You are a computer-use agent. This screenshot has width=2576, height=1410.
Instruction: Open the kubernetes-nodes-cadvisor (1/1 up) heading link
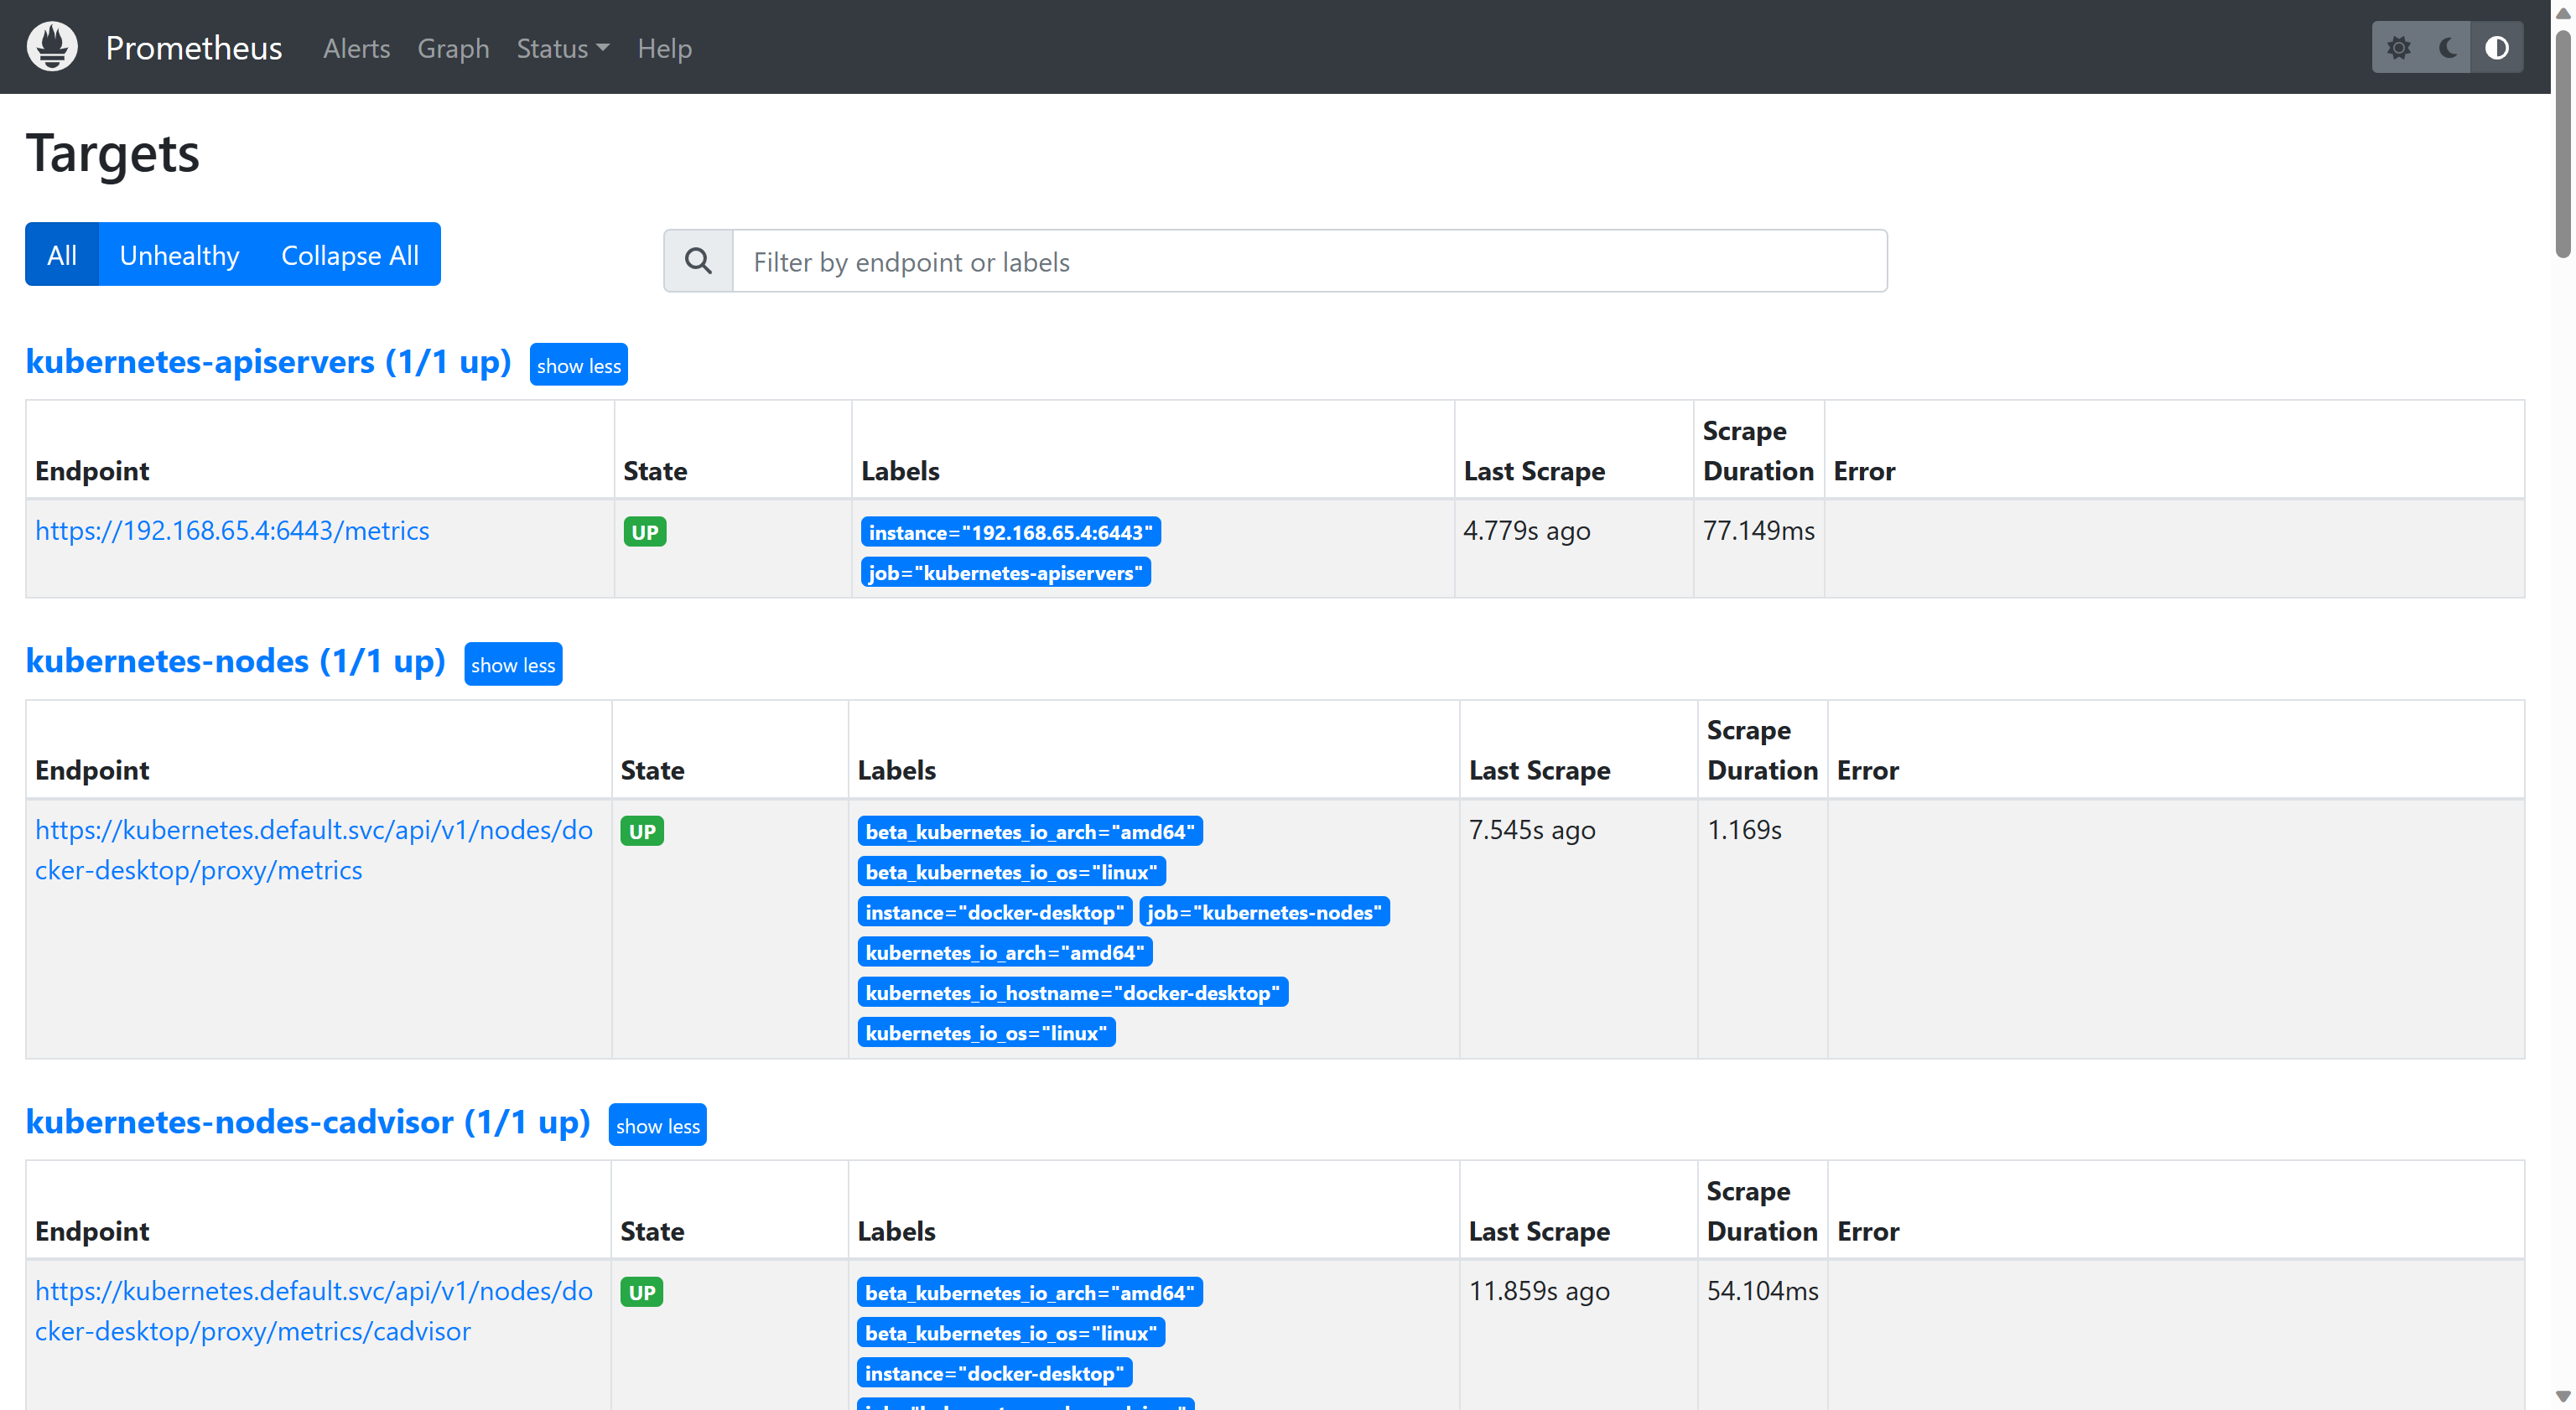coord(308,1121)
